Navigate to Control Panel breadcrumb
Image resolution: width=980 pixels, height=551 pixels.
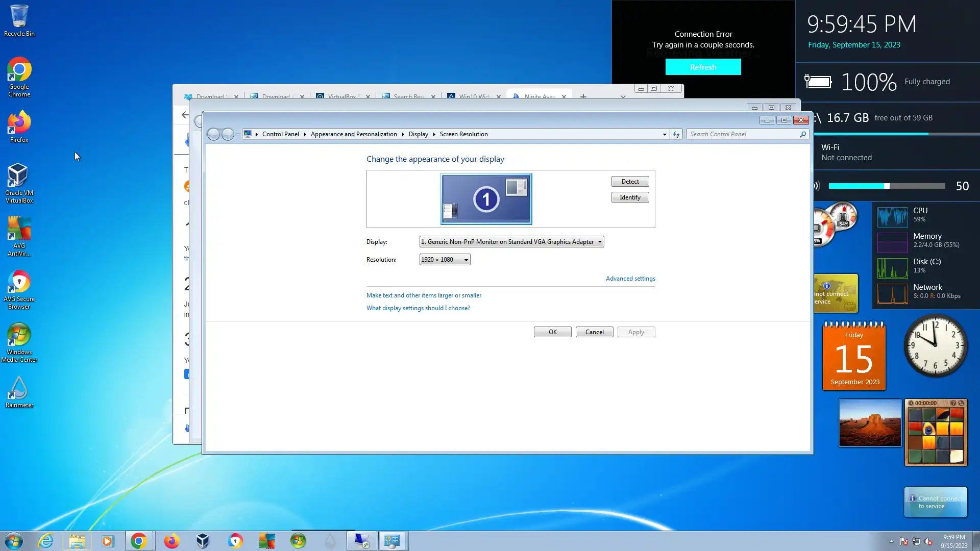[280, 134]
